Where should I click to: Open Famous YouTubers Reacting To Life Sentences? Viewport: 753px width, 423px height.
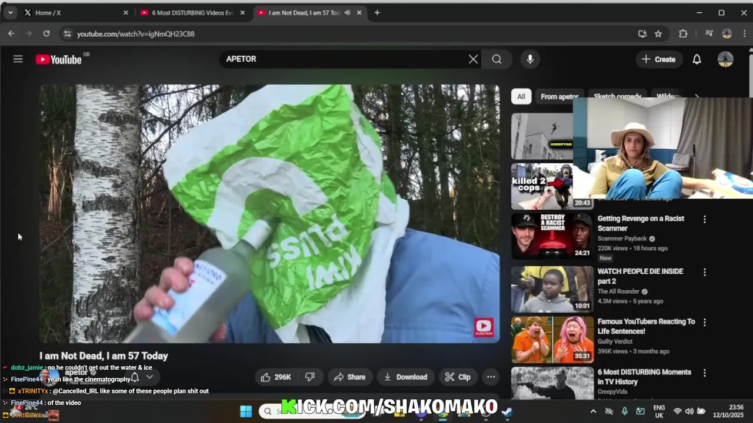point(646,326)
